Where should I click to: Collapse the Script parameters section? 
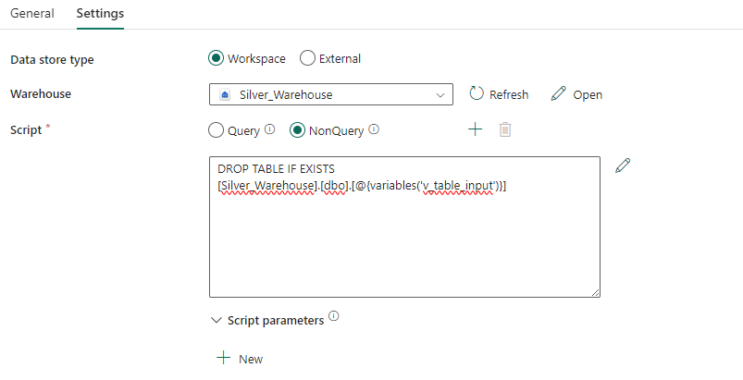tap(217, 320)
